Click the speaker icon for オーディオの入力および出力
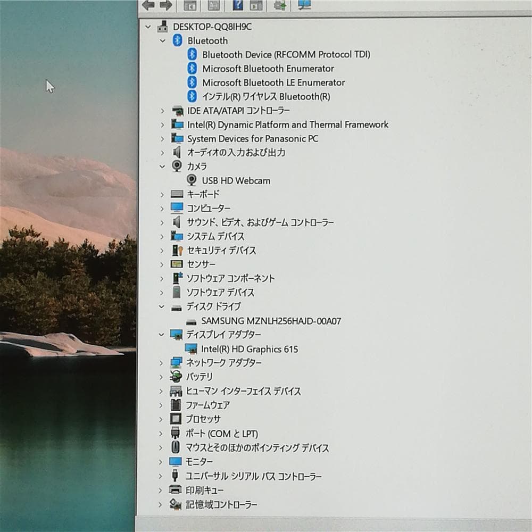This screenshot has width=532, height=532. point(177,152)
